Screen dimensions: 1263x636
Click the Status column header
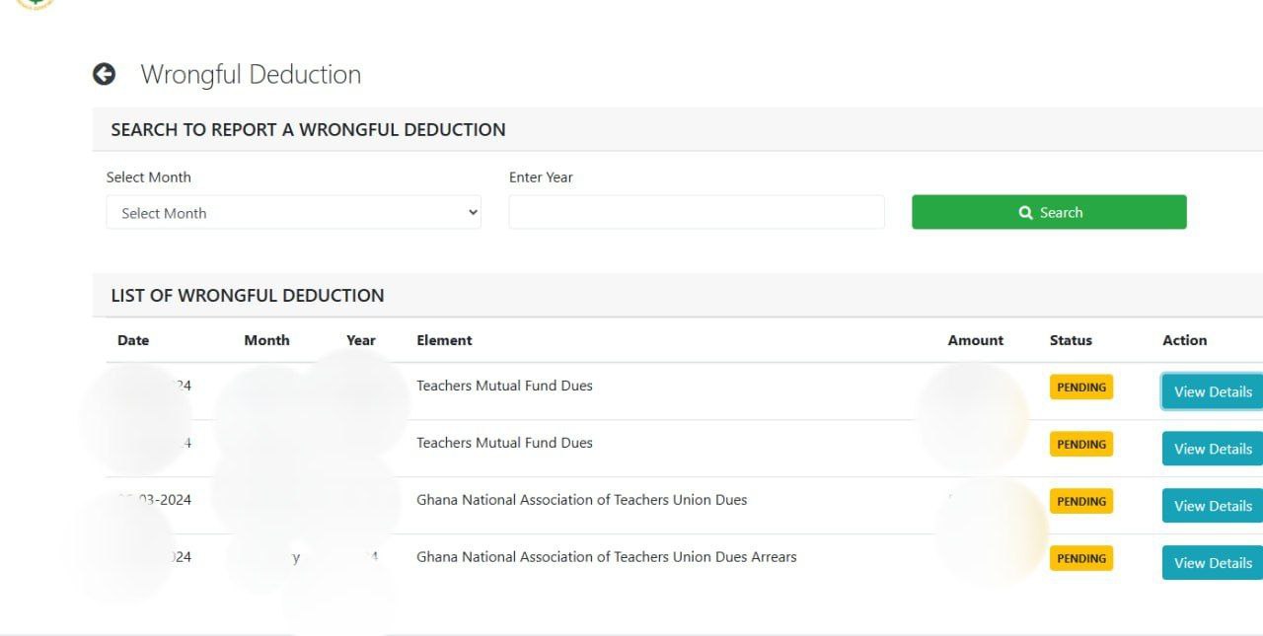[1071, 340]
